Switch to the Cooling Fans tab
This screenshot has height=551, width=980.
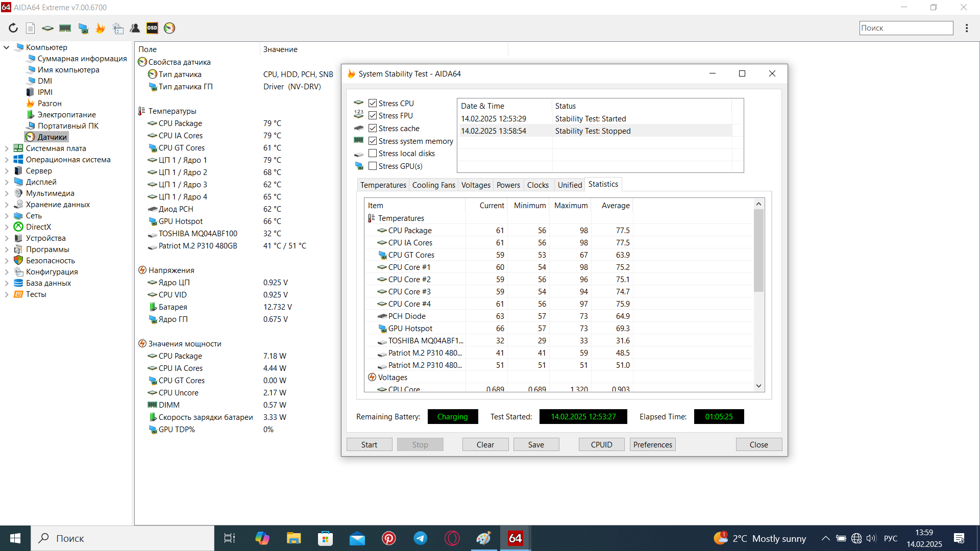(x=433, y=185)
